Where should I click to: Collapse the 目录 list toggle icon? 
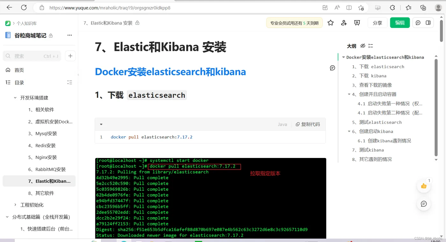[x=69, y=82]
